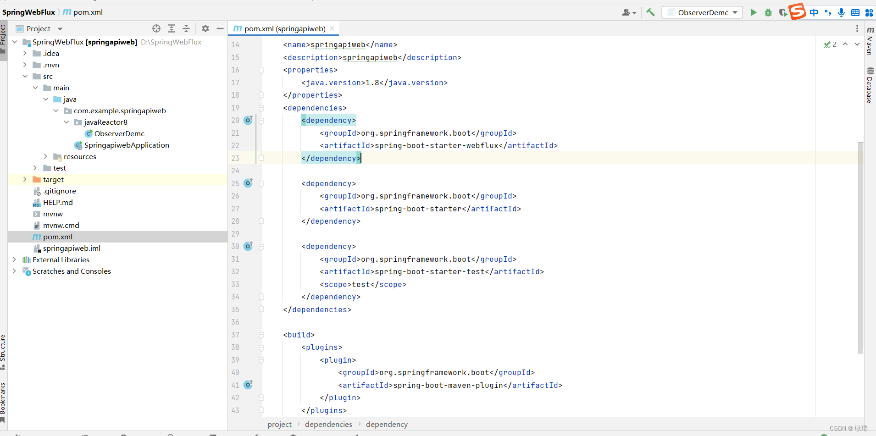
Task: Toggle the Project side panel tab
Action: pos(3,39)
